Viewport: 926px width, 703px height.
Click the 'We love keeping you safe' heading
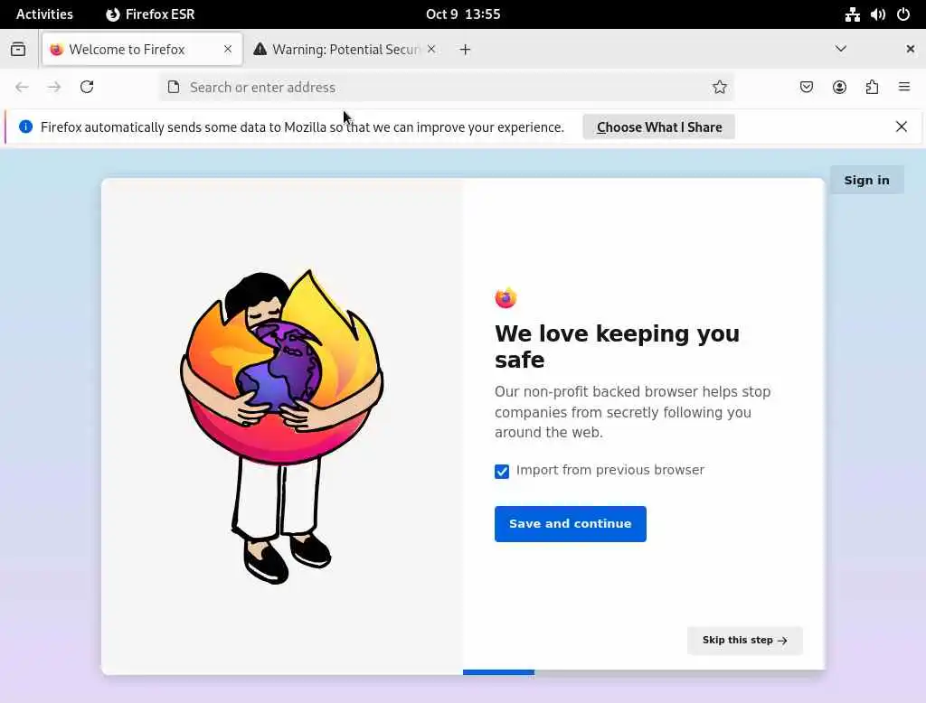617,346
